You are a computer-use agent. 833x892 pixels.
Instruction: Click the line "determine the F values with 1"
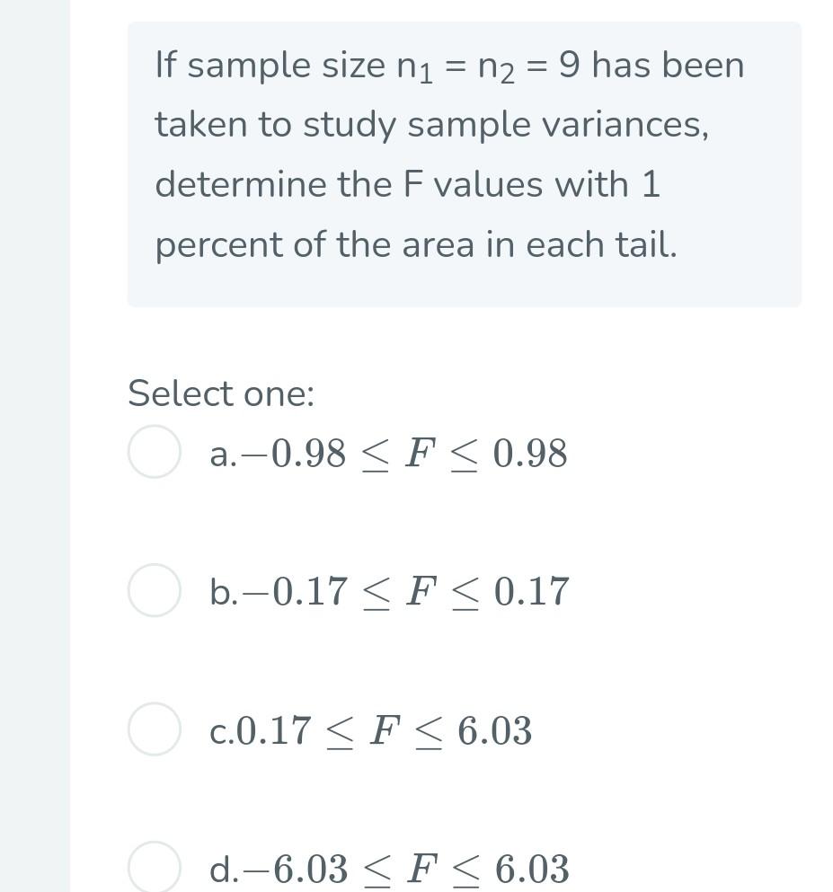click(407, 184)
